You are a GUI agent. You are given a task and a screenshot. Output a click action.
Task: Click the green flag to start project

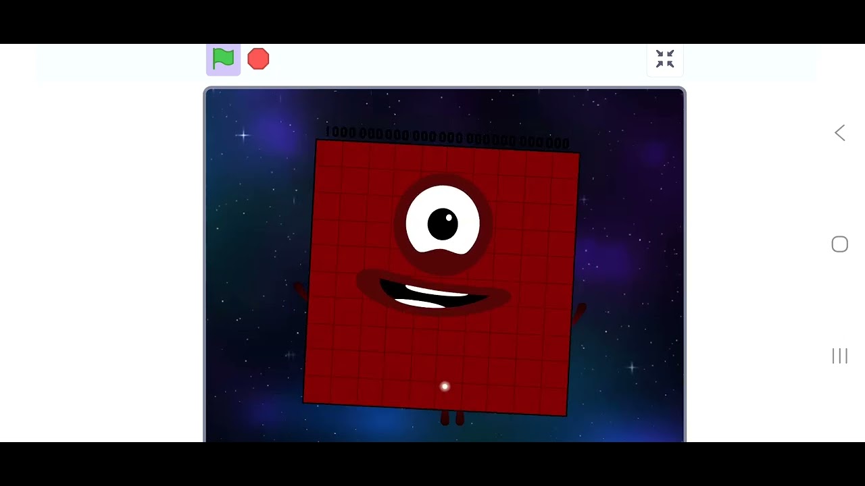tap(223, 59)
